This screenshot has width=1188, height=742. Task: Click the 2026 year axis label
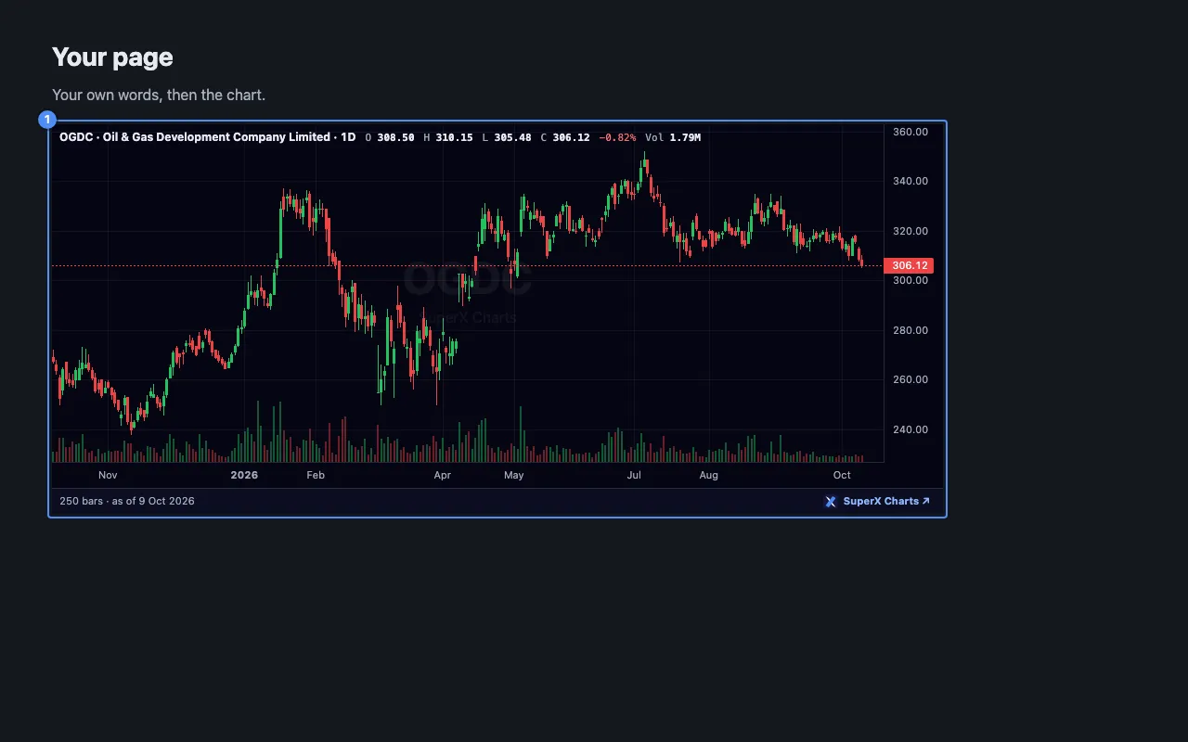[x=244, y=475]
